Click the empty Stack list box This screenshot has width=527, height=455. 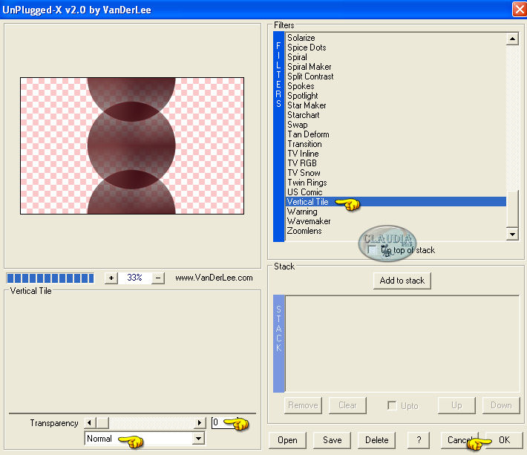click(402, 344)
